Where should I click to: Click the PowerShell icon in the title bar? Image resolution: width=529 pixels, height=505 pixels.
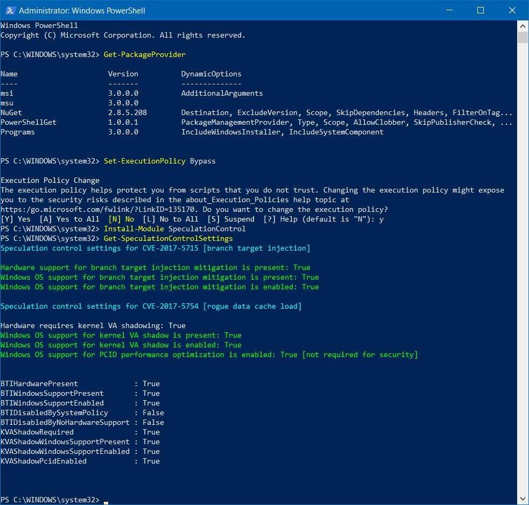(10, 10)
